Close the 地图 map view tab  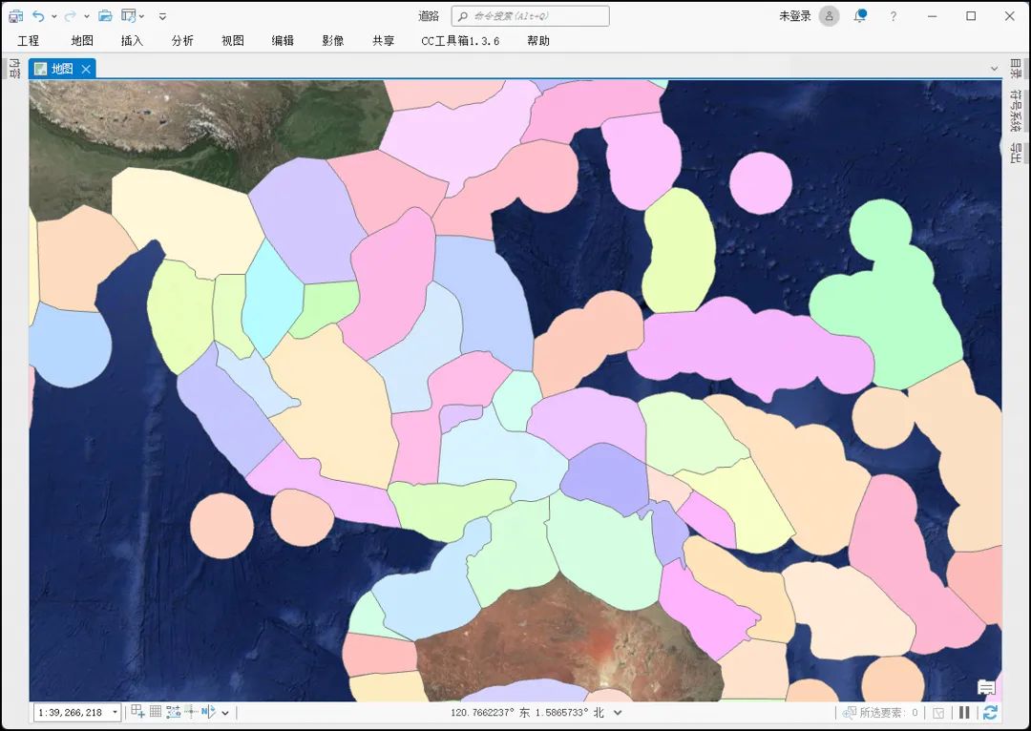86,69
